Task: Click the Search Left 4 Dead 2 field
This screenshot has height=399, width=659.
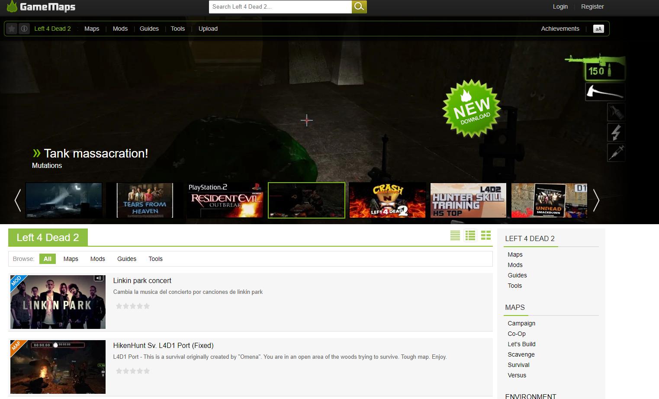Action: pyautogui.click(x=280, y=6)
